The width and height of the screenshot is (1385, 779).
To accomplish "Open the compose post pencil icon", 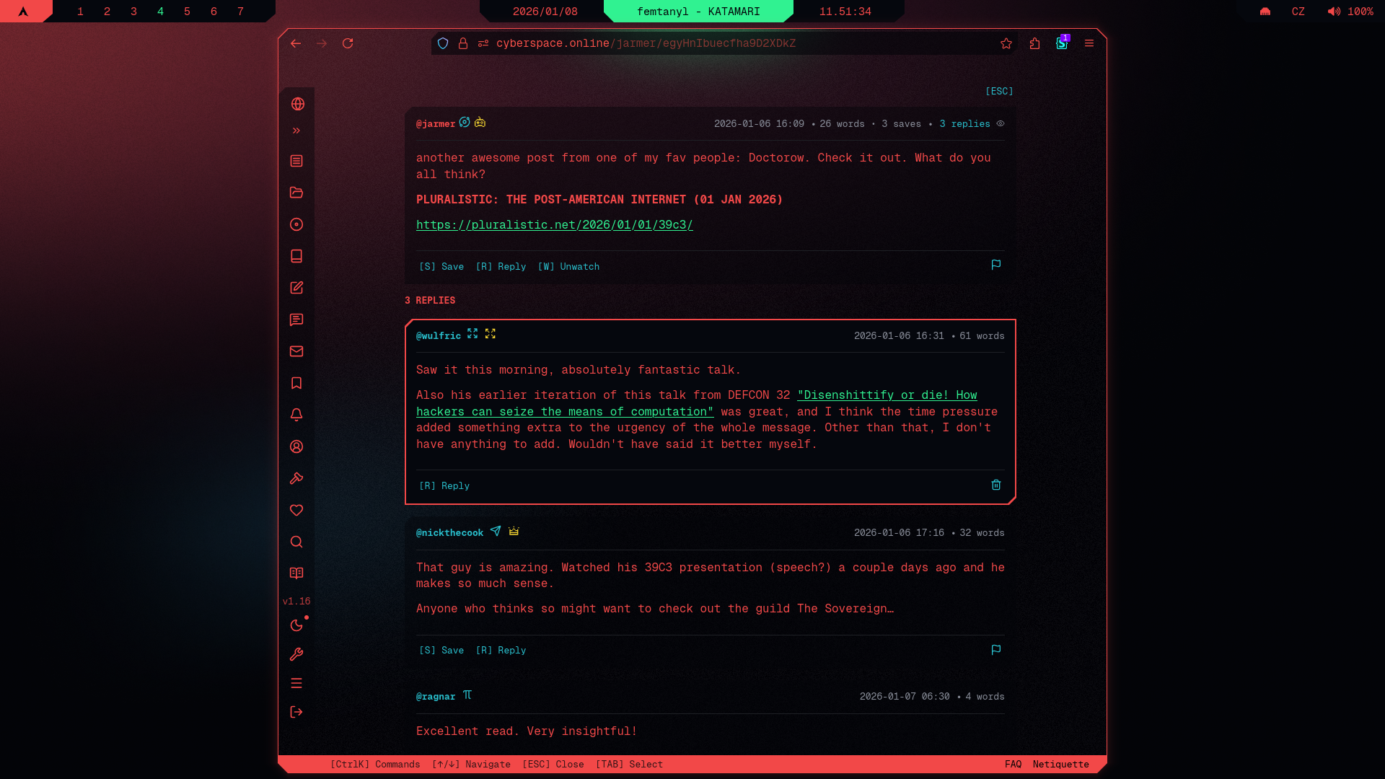I will (296, 288).
